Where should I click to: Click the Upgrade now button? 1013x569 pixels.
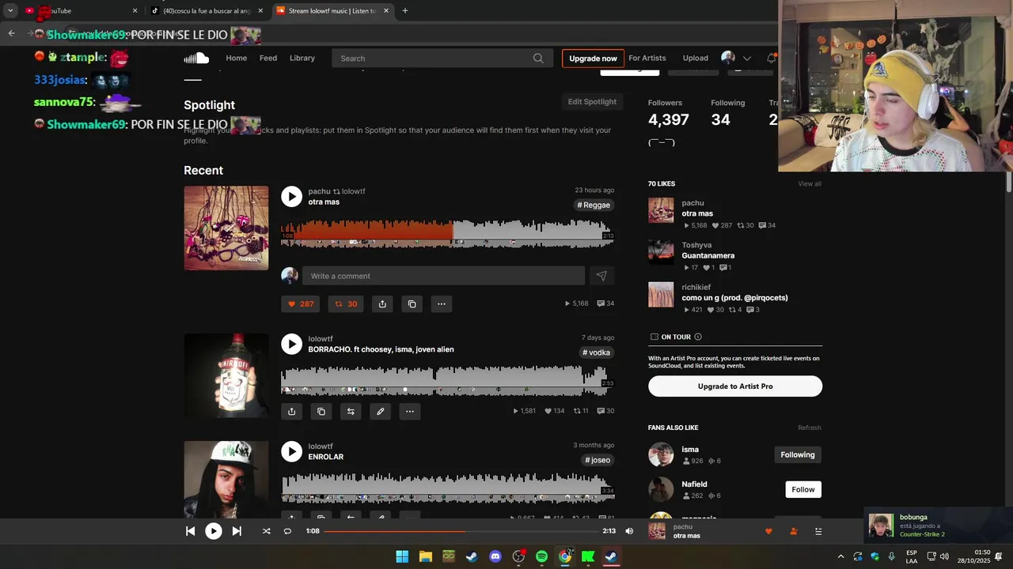click(x=593, y=58)
